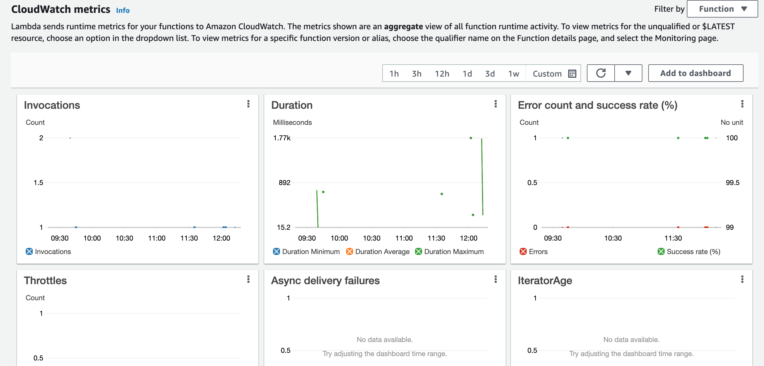Viewport: 764px width, 366px height.
Task: Select the 3d time range
Action: pyautogui.click(x=490, y=73)
